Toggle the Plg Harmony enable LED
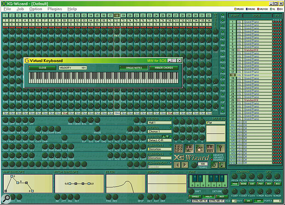Screen dimensions: 285x205 click(171, 163)
